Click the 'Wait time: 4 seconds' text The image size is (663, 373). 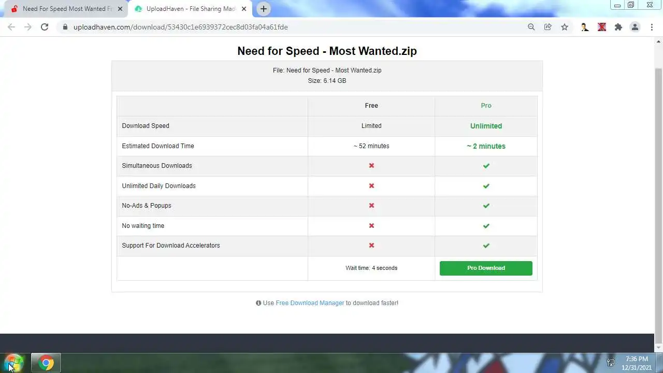click(371, 268)
